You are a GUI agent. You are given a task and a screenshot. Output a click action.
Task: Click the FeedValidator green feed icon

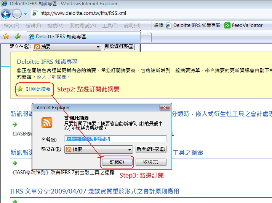(227, 25)
